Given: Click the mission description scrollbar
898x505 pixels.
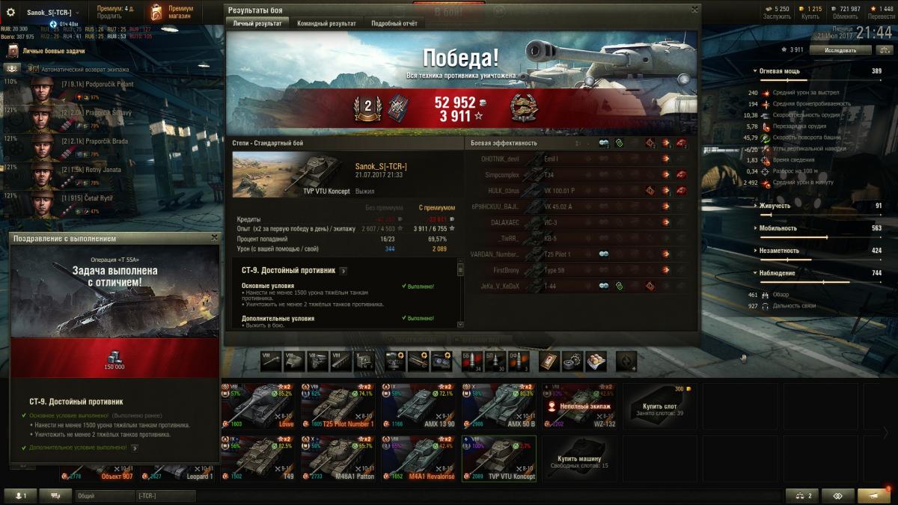Looking at the screenshot, I should [x=460, y=293].
